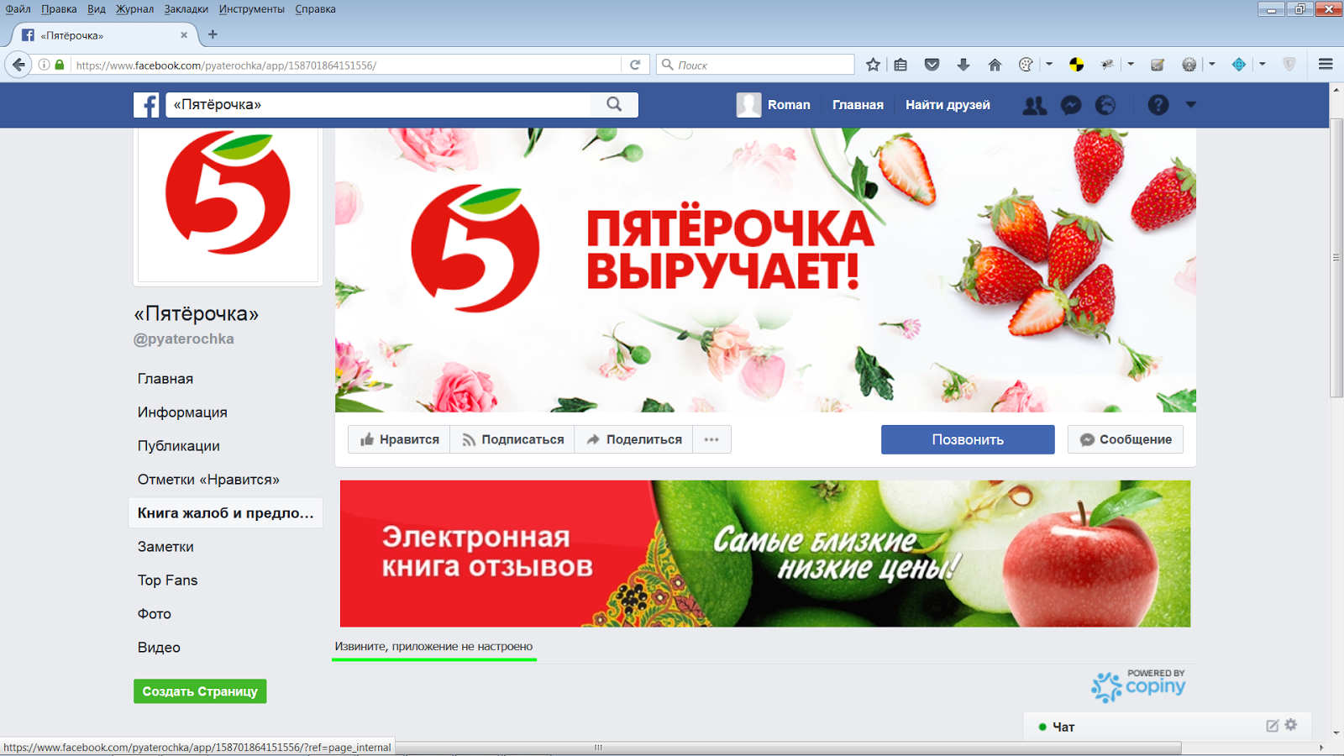This screenshot has height=756, width=1344.
Task: Open the Закладки menu
Action: point(186,9)
